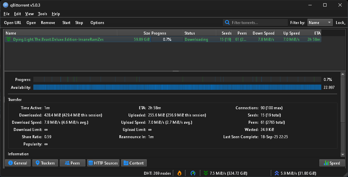The image size is (348, 177).
Task: Click the downloading arrow icon beside torrent name
Action: point(9,39)
